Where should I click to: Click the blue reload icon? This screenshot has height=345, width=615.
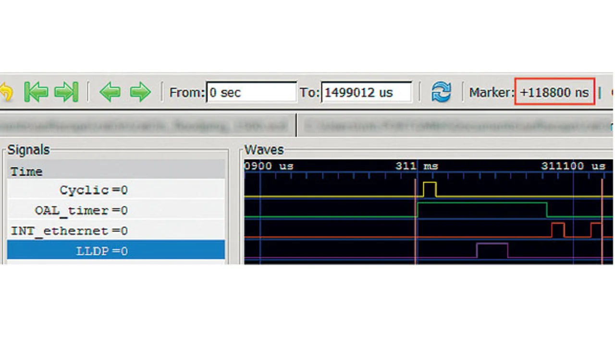441,91
